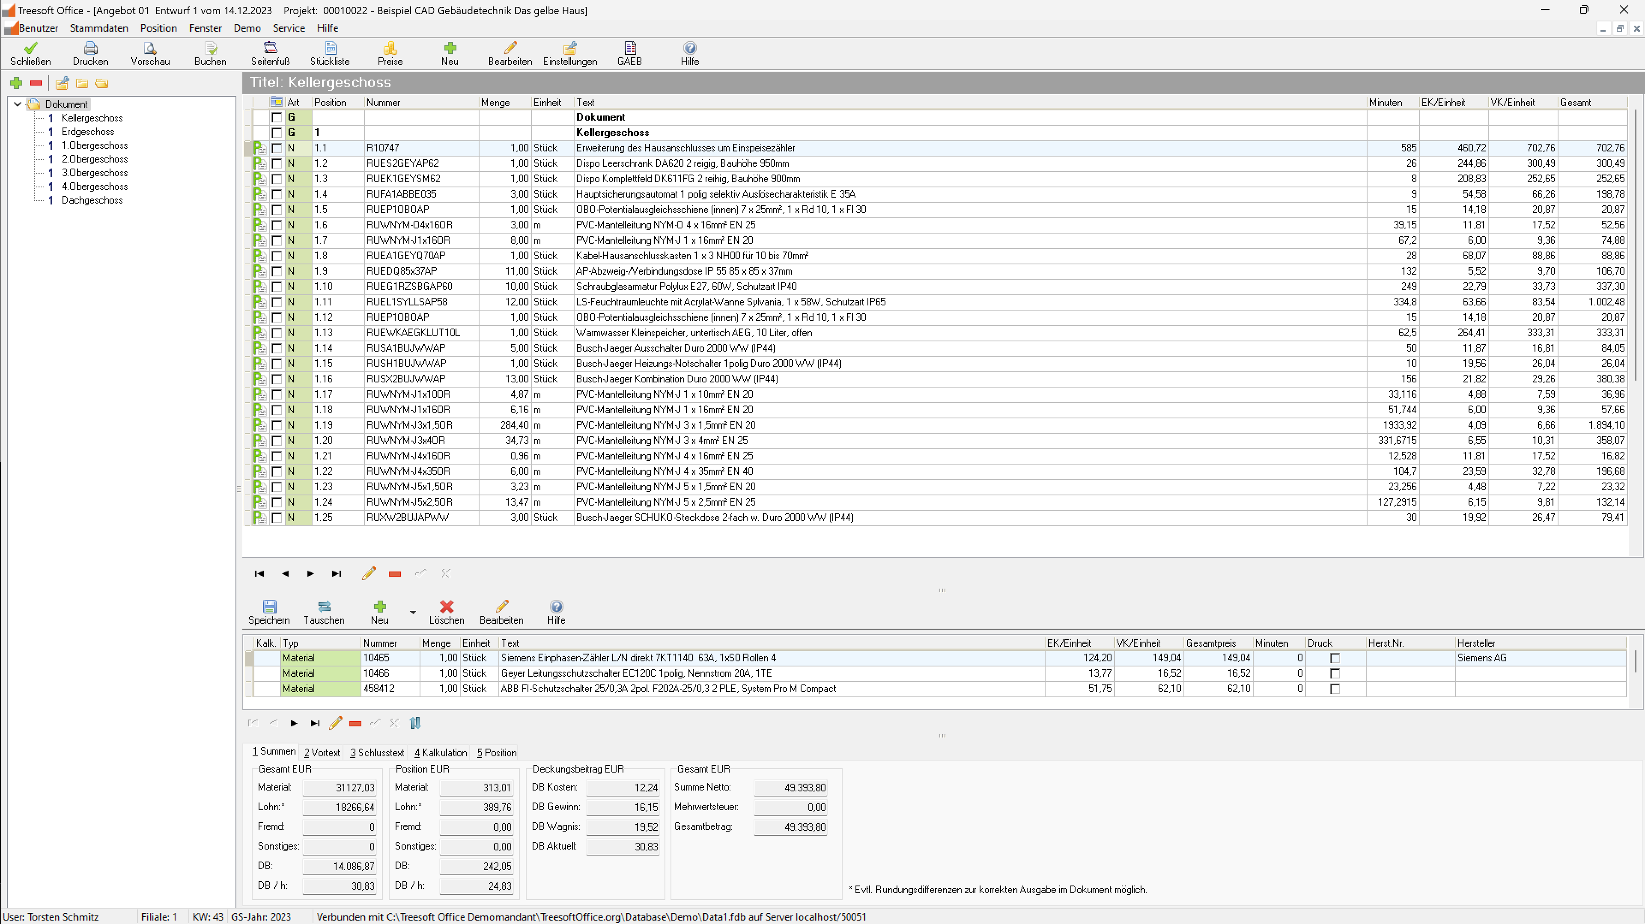Jump to last record in position navigator
The height and width of the screenshot is (924, 1645).
337,574
